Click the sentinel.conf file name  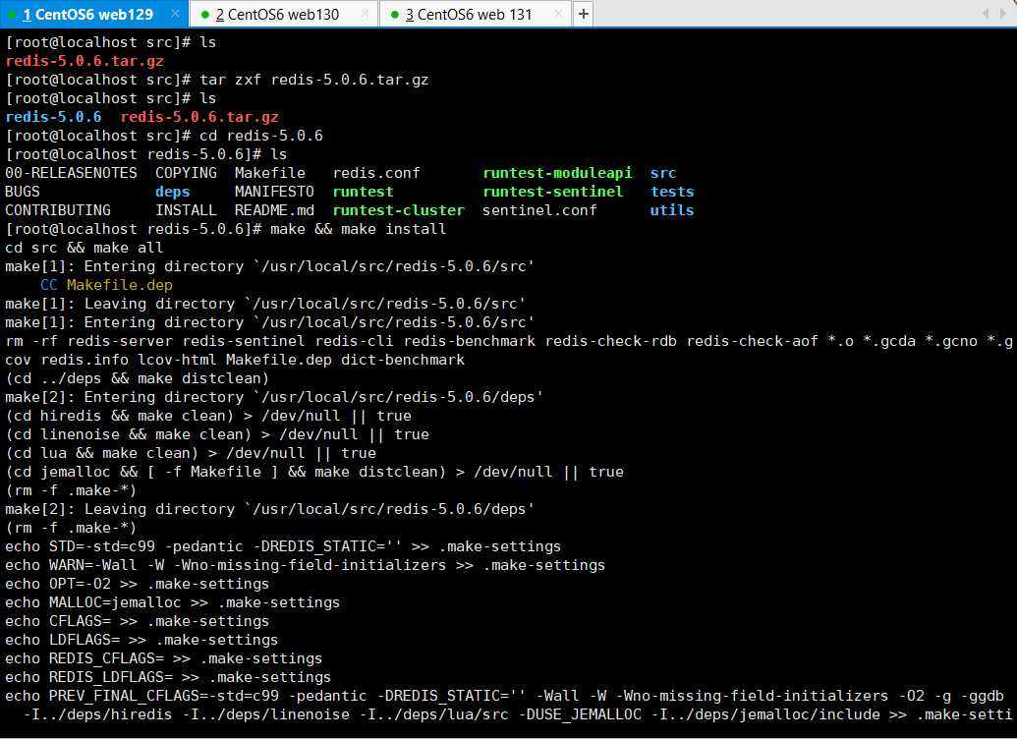click(539, 210)
